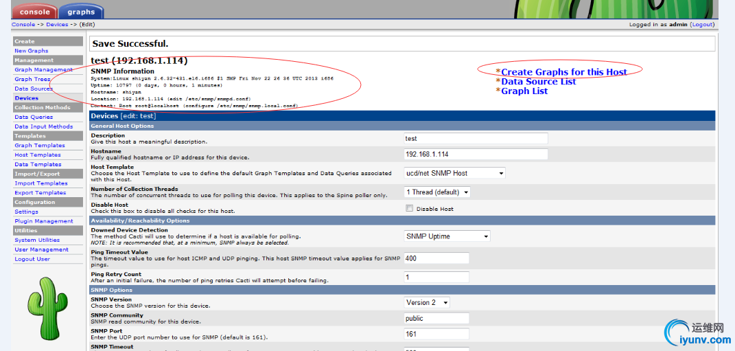This screenshot has height=351, width=735.
Task: Open Graph Templates in sidebar
Action: pyautogui.click(x=39, y=146)
